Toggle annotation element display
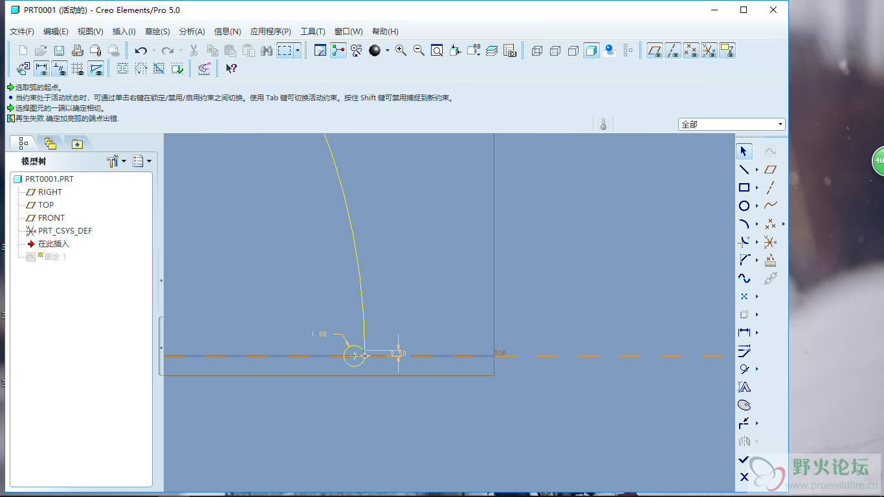 (x=727, y=50)
